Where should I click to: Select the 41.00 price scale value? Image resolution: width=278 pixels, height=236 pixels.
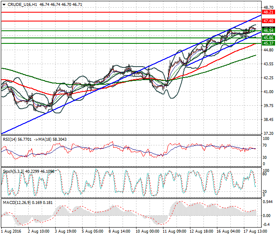click(x=268, y=92)
